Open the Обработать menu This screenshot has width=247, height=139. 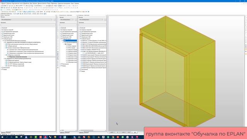pyautogui.click(x=26, y=3)
